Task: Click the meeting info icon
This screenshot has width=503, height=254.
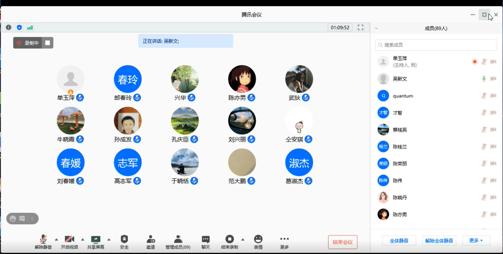Action: point(8,28)
